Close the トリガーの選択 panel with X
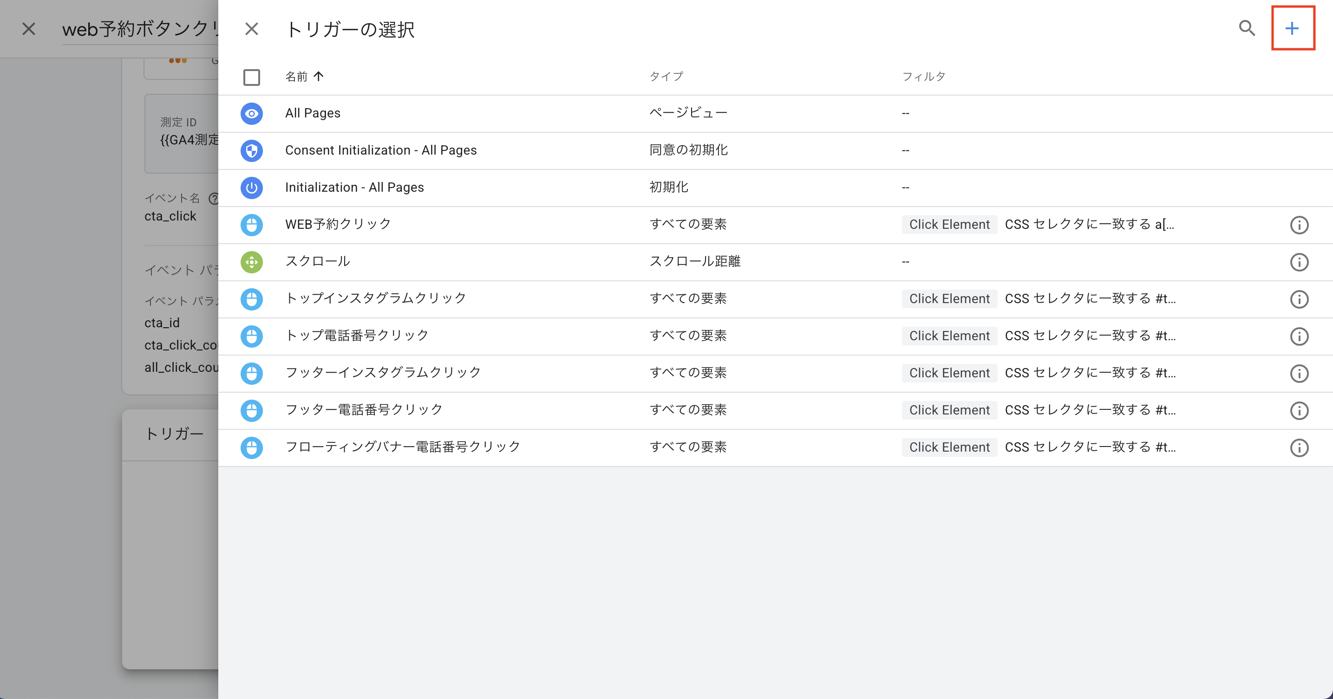The width and height of the screenshot is (1333, 699). pyautogui.click(x=251, y=29)
